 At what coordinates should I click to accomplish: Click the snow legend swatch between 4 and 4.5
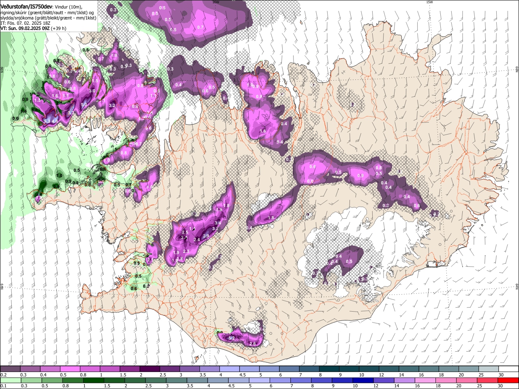tap(229, 369)
